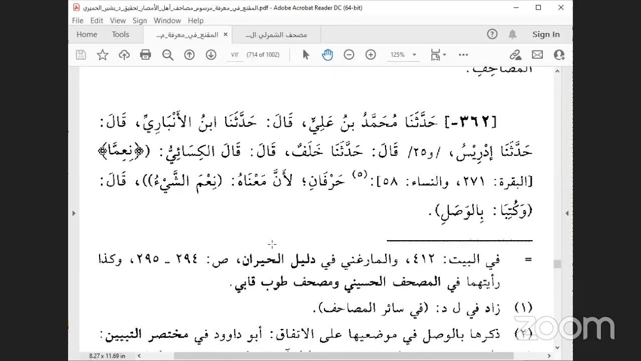Screen dimensions: 641x361
Task: Open the View menu
Action: pos(118,21)
